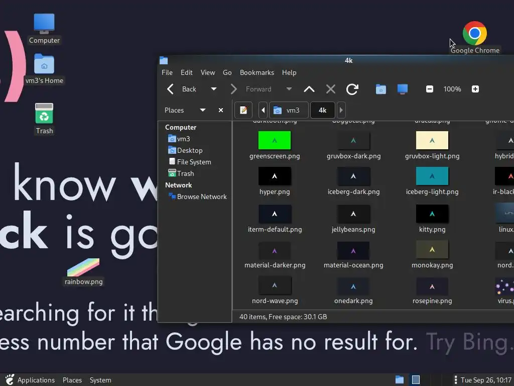Select the kitty.png file

432,219
